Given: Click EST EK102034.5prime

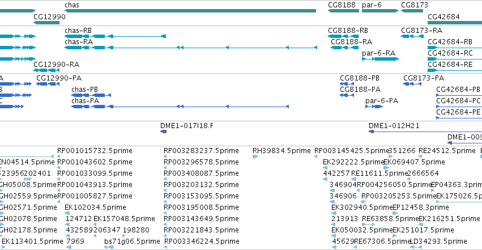Looking at the screenshot, I should click(x=95, y=207).
